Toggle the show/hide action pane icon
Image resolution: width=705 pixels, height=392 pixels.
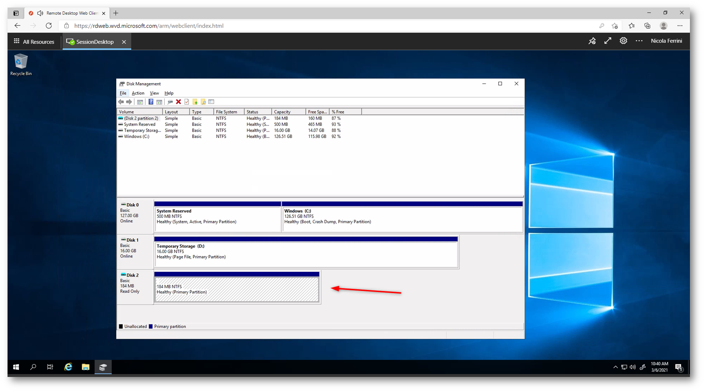tap(159, 102)
